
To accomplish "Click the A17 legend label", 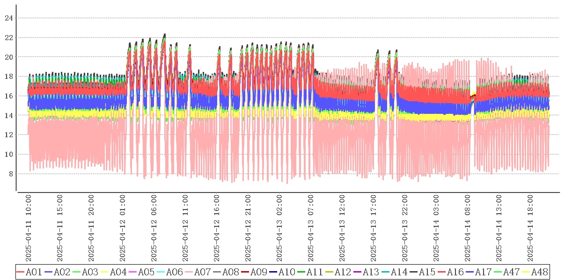I will coord(483,272).
